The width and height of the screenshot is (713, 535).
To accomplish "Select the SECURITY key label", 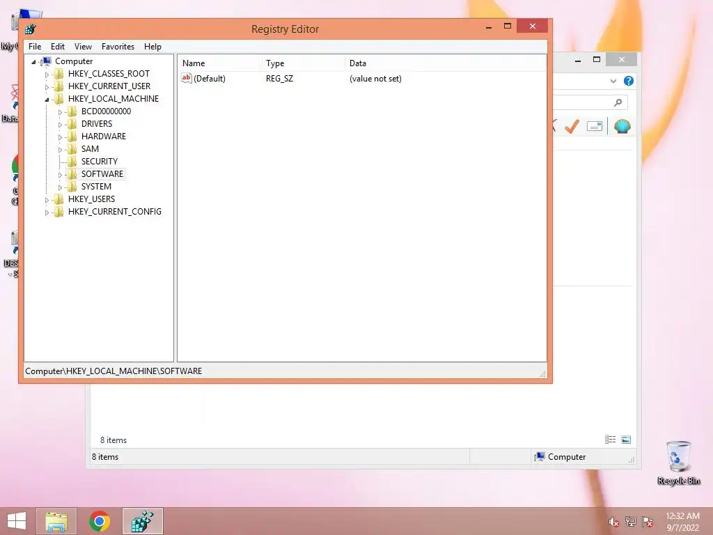I will [100, 162].
